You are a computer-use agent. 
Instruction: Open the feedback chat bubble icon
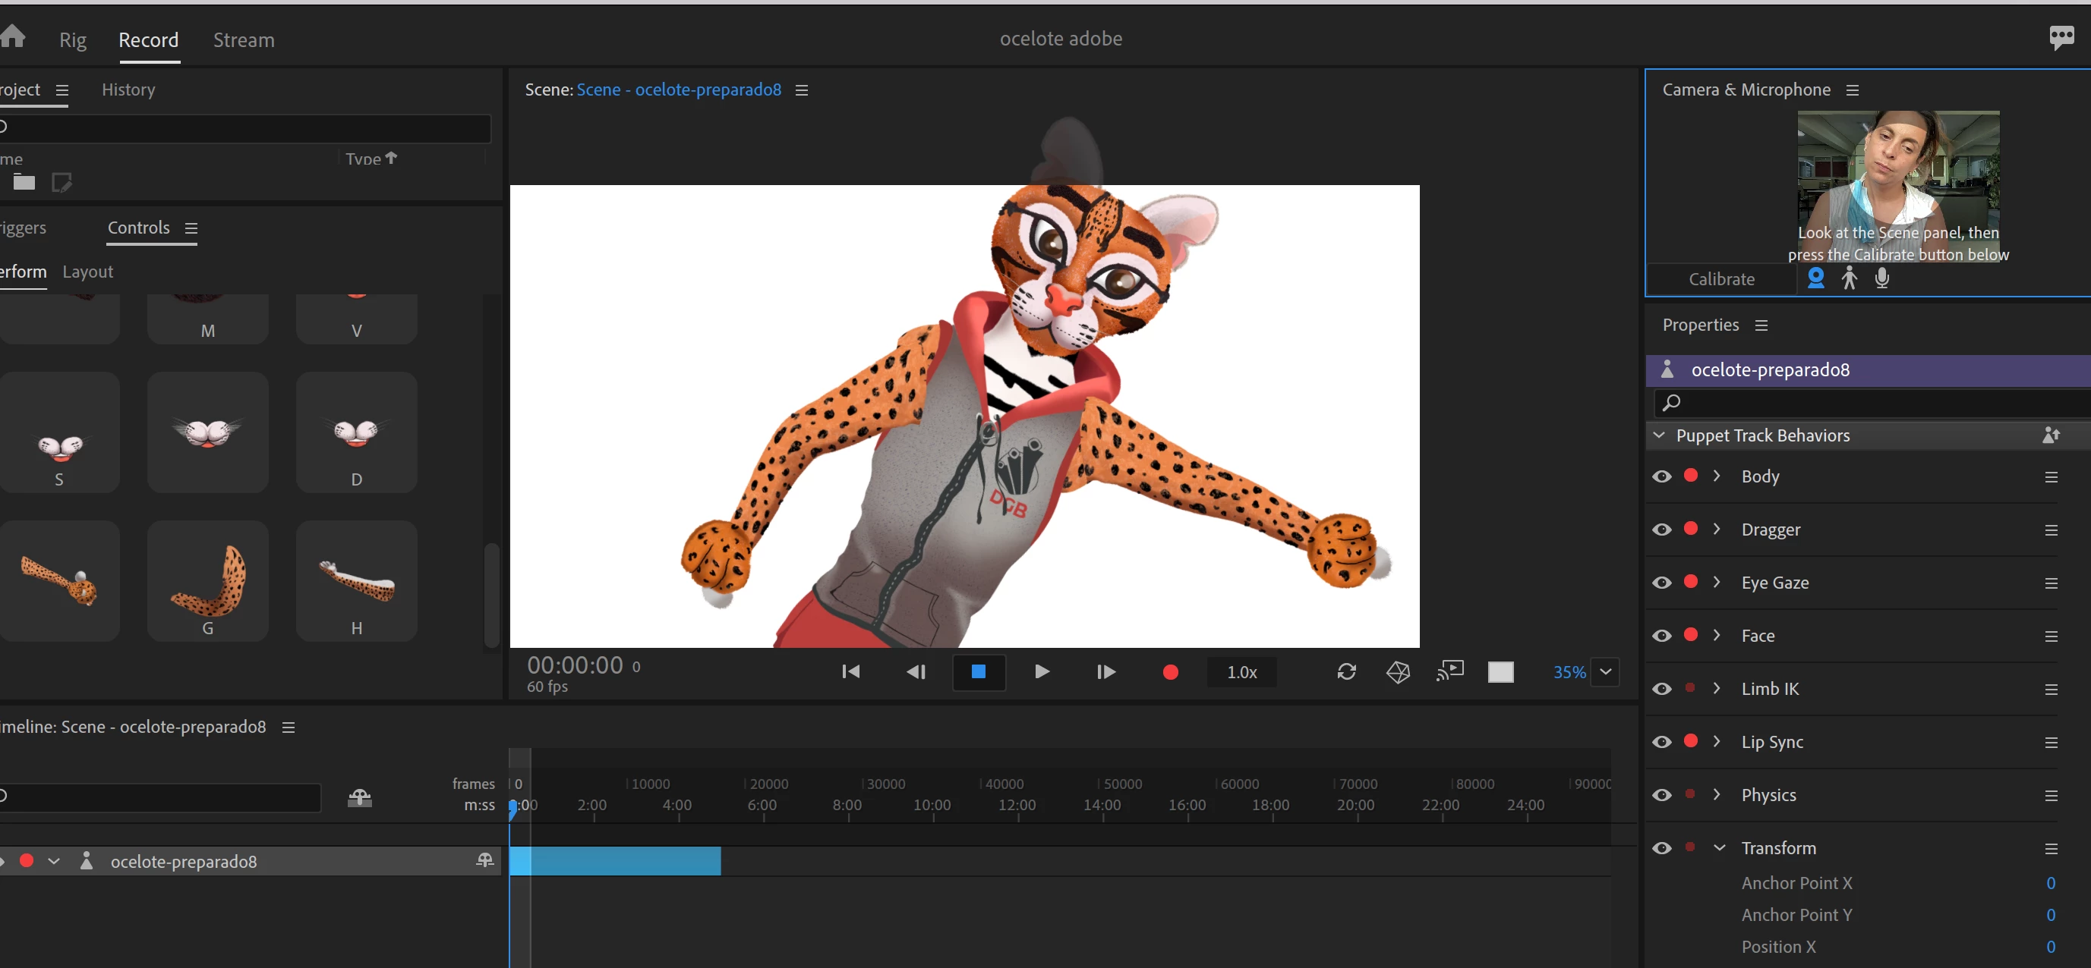[x=2062, y=36]
